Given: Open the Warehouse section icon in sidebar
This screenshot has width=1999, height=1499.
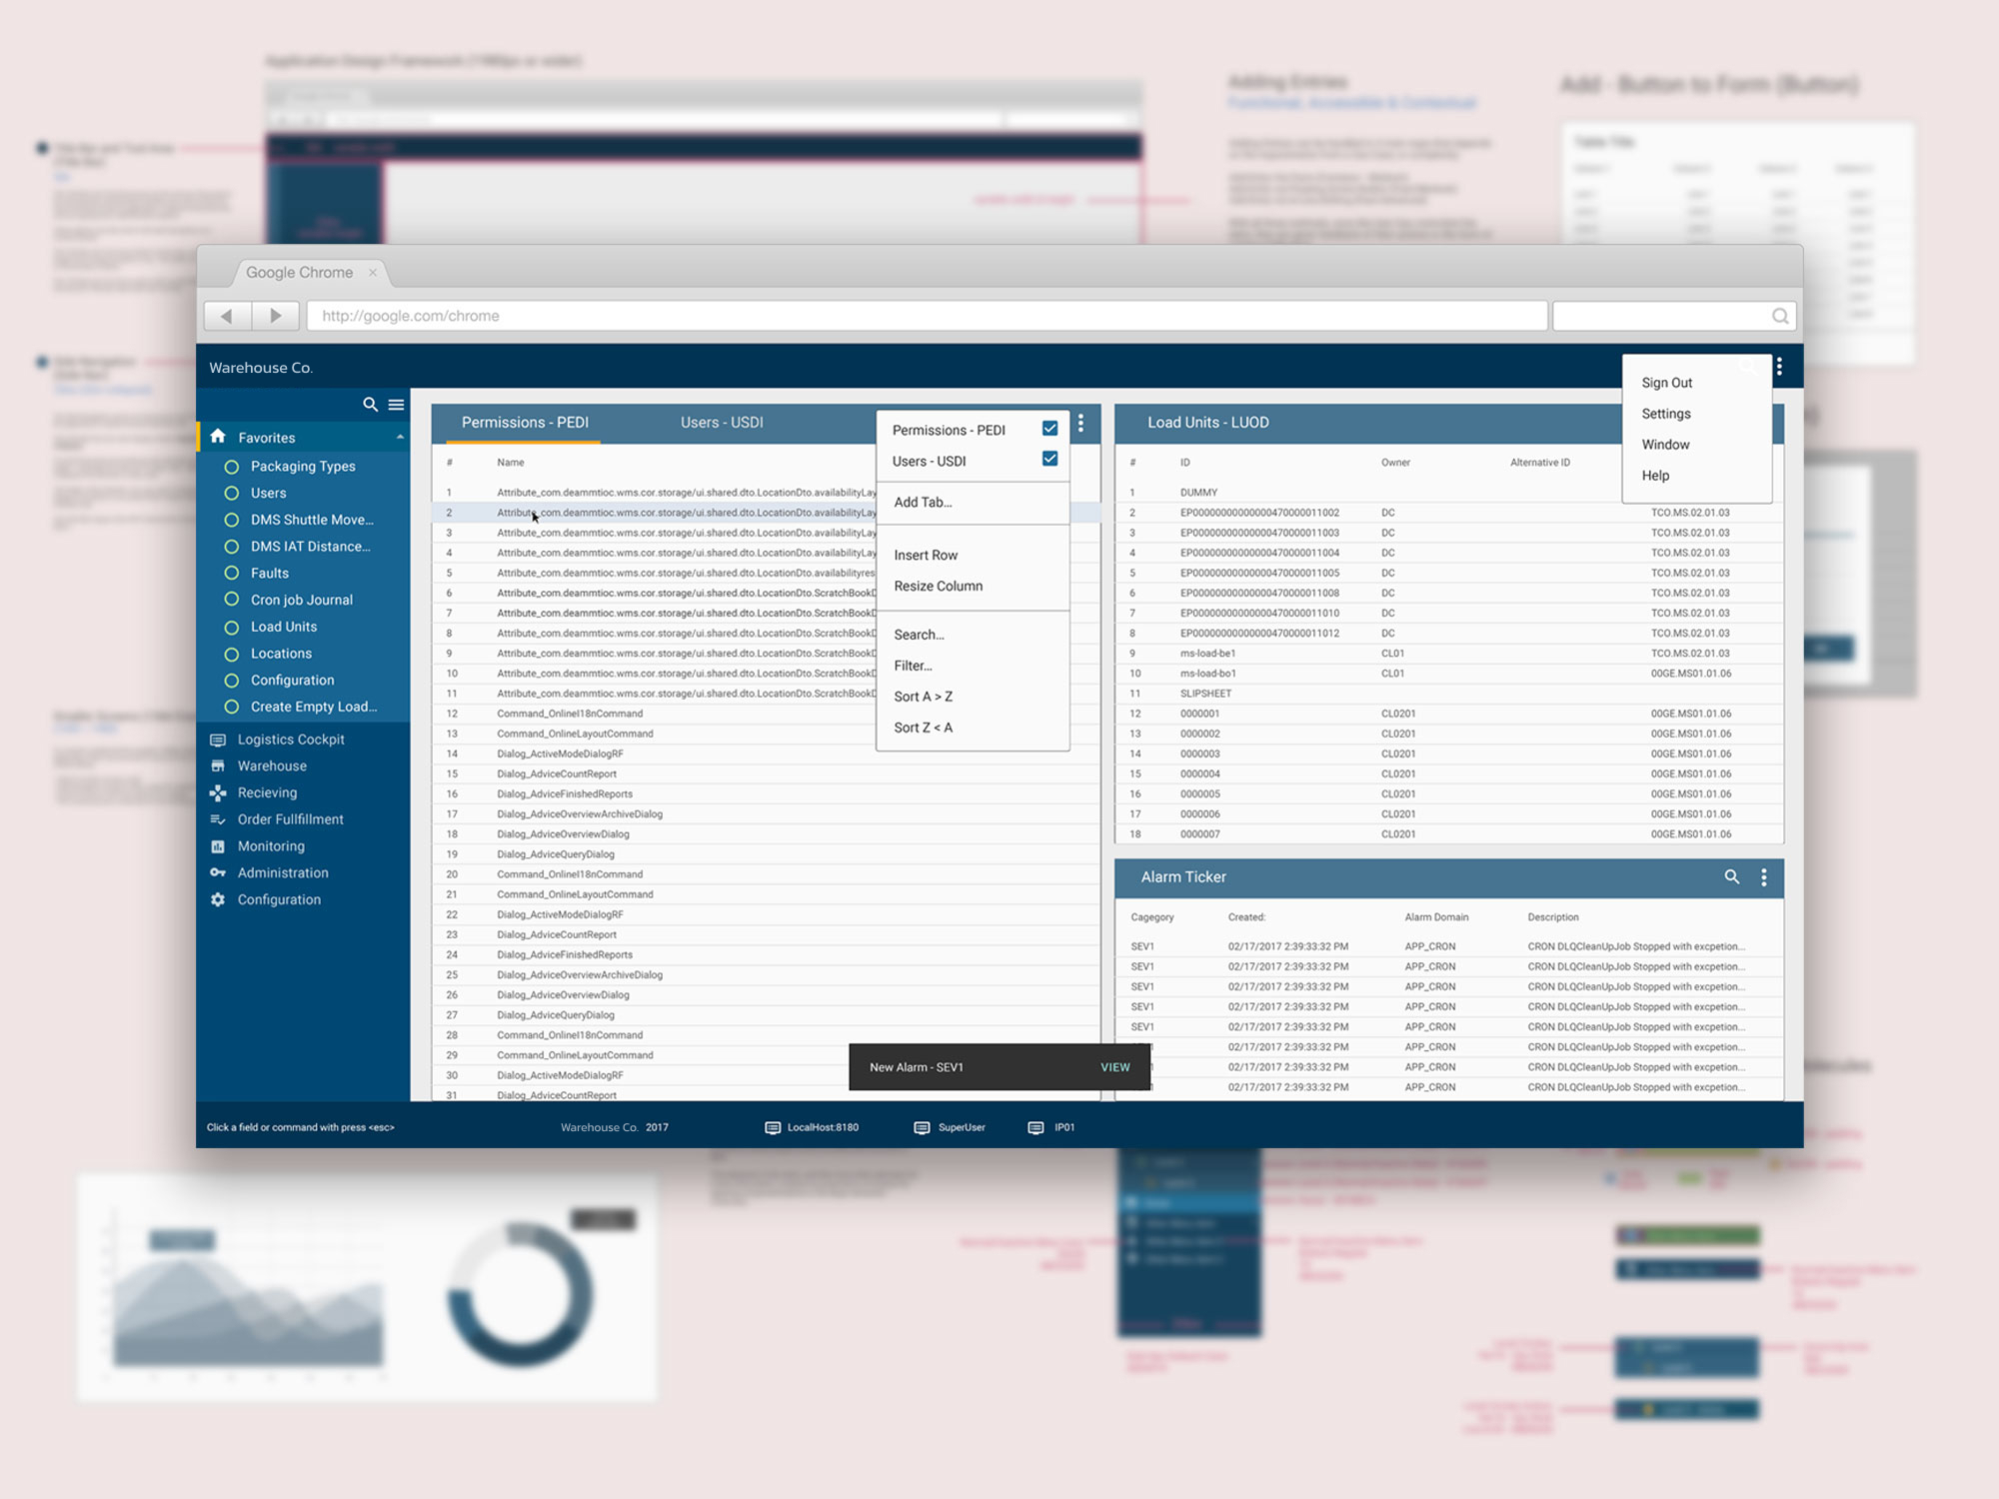Looking at the screenshot, I should click(x=218, y=765).
